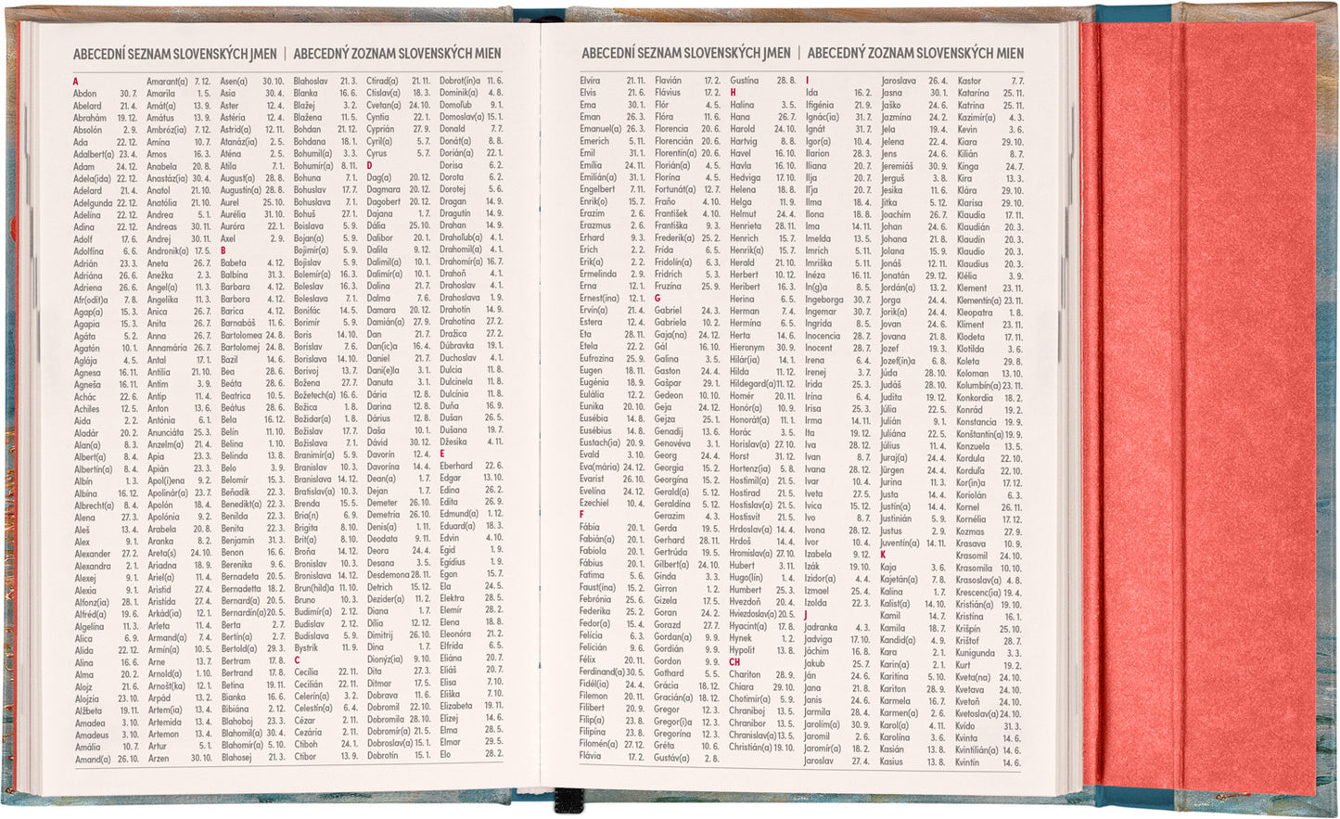Click the red CH section heading
The height and width of the screenshot is (819, 1340).
[x=734, y=661]
